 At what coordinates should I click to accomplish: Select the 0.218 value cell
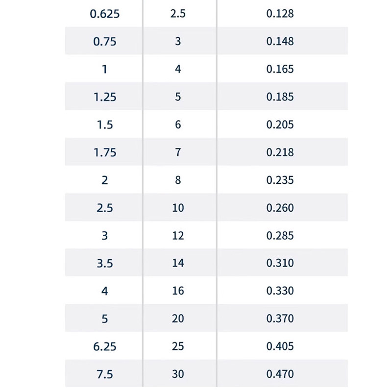280,152
